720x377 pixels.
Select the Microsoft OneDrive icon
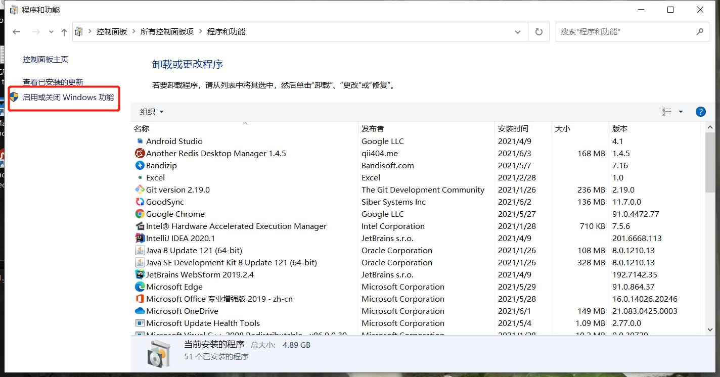[x=140, y=311]
